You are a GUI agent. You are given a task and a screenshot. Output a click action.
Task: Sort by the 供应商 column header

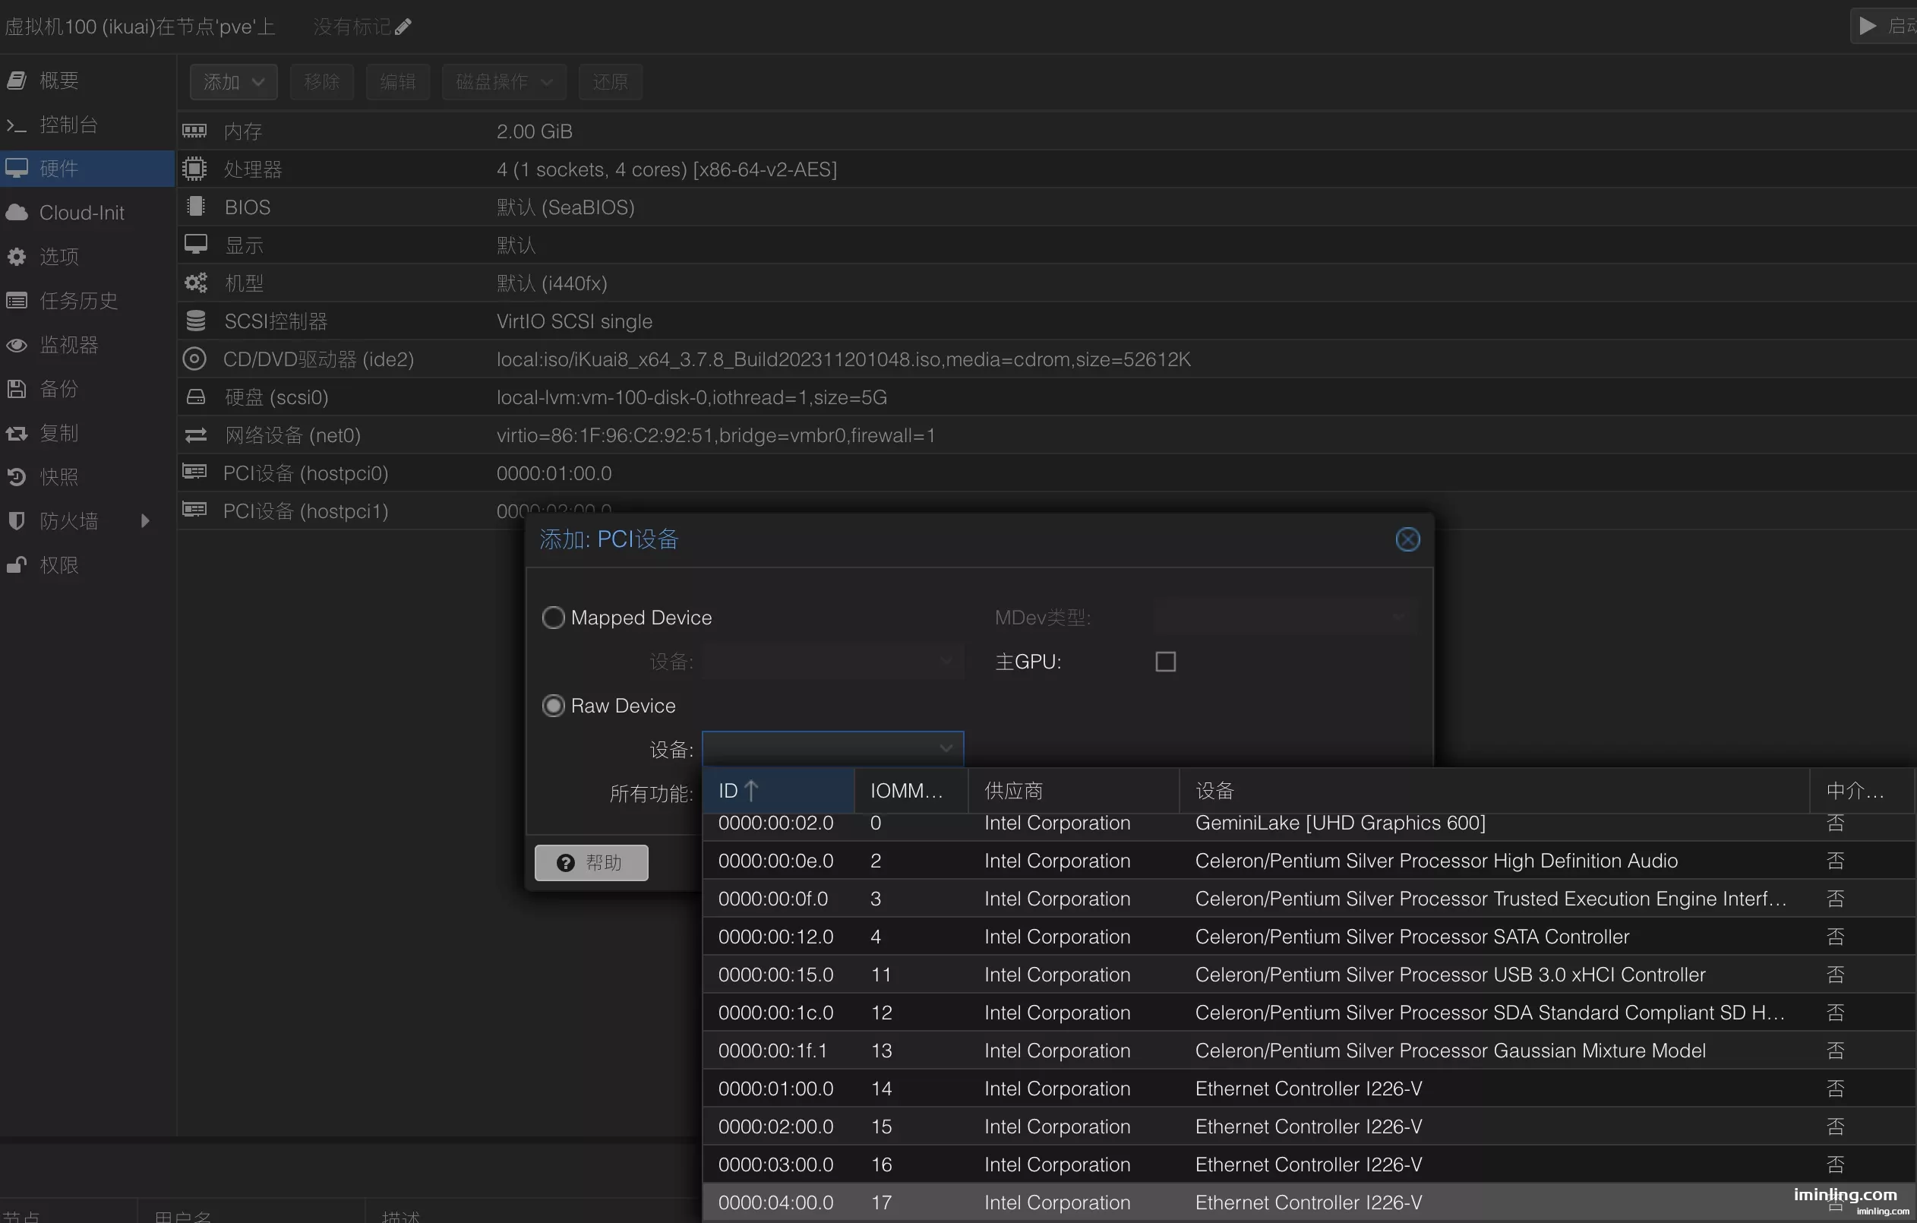(x=1072, y=791)
